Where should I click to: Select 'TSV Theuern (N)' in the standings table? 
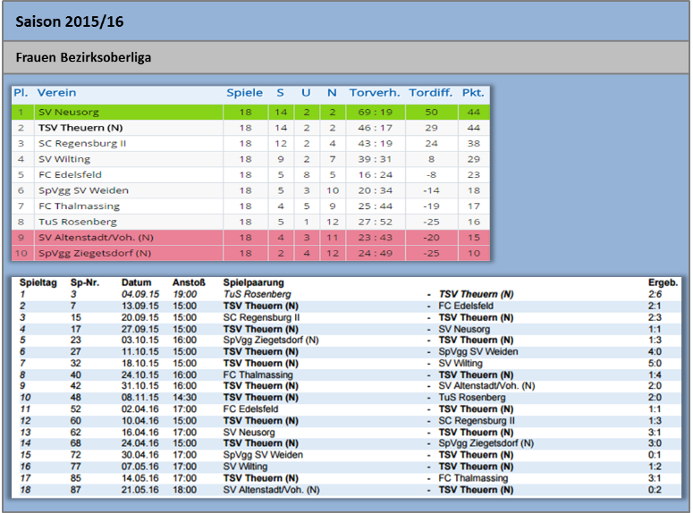pyautogui.click(x=80, y=128)
